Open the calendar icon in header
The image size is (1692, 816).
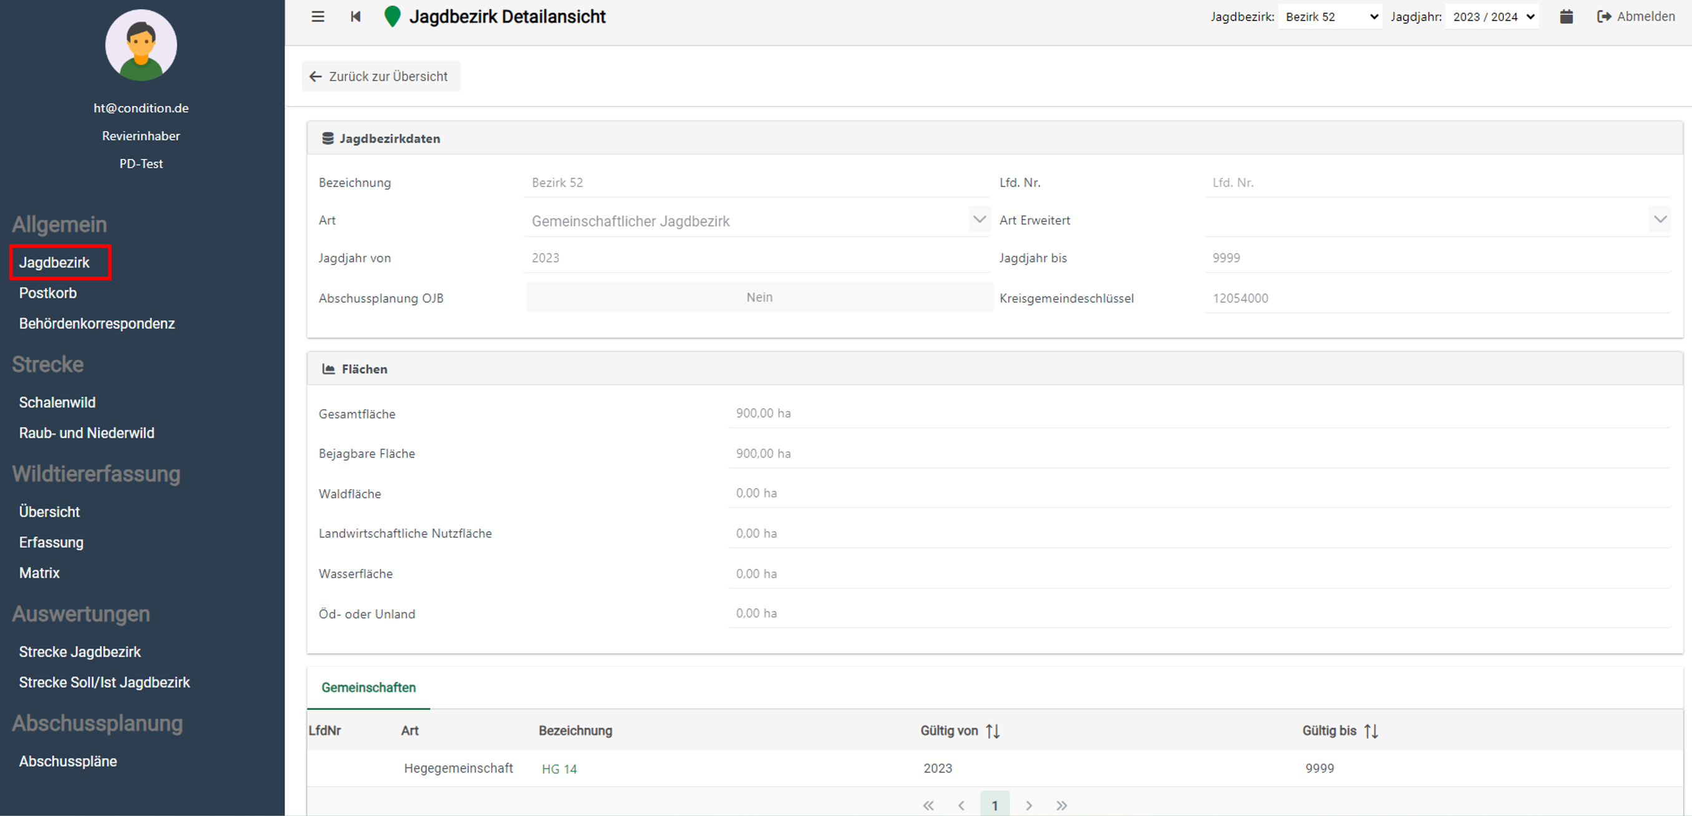pyautogui.click(x=1566, y=16)
